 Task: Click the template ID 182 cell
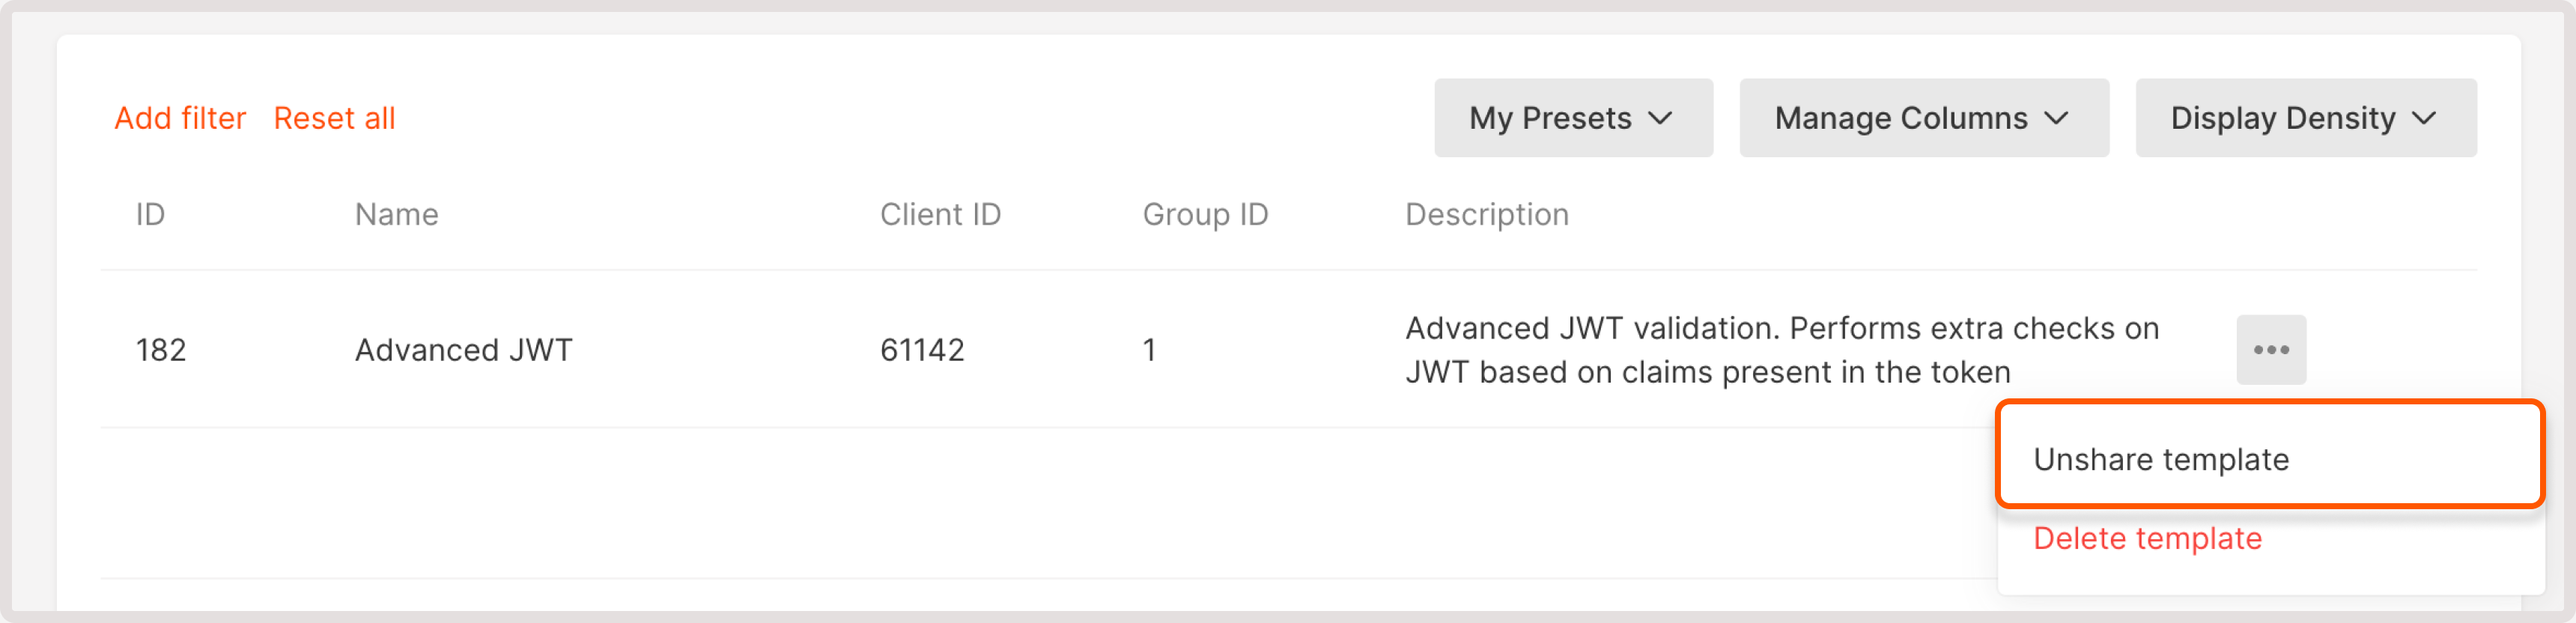pos(161,350)
